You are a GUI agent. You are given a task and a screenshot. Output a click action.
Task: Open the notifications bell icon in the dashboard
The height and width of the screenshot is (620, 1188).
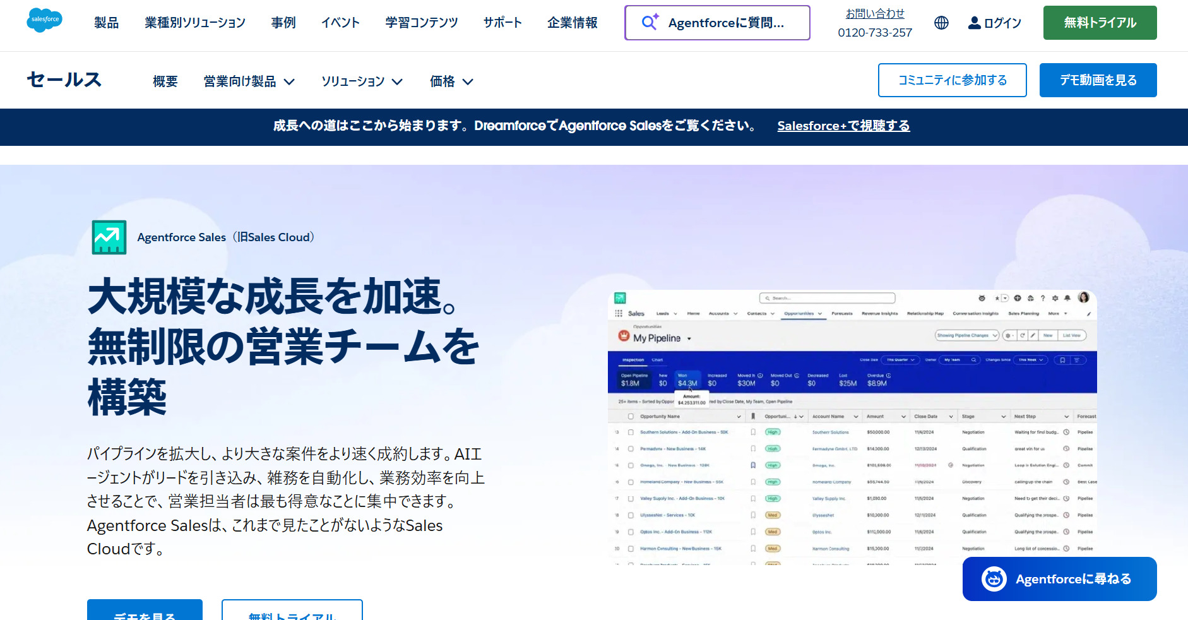[x=1067, y=298]
